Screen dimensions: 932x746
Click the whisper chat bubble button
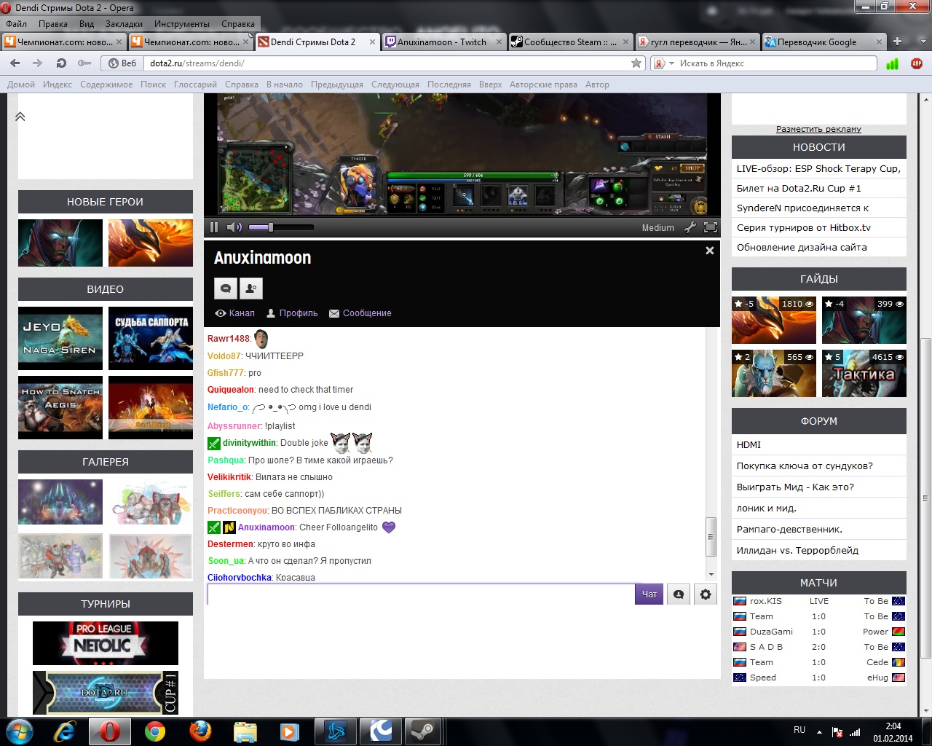(226, 288)
